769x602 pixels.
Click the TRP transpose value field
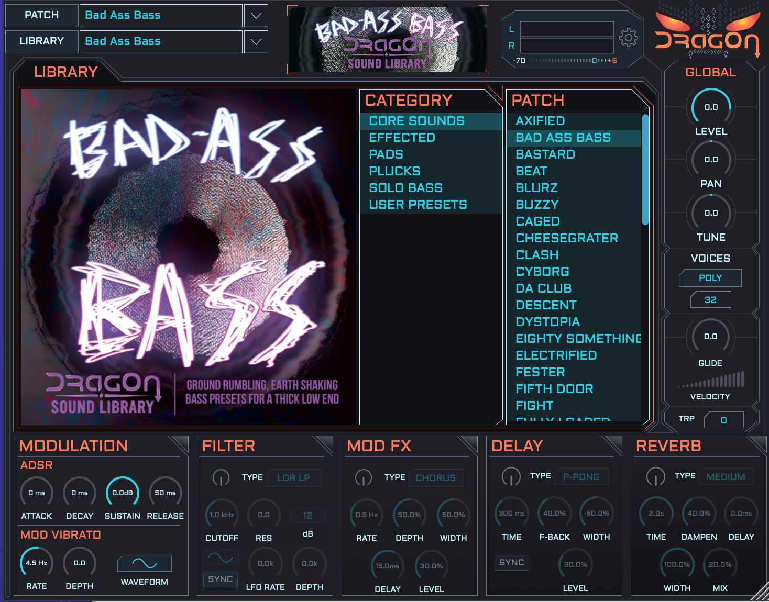[724, 420]
